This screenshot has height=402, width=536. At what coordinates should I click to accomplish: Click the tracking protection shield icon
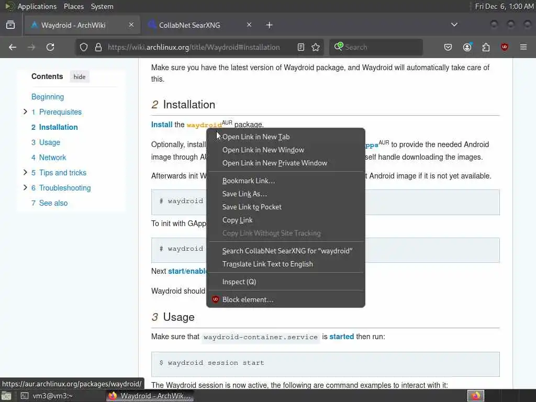(x=84, y=47)
